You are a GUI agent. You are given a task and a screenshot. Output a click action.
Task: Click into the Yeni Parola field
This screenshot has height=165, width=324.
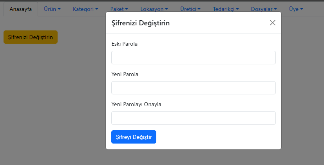pos(194,88)
